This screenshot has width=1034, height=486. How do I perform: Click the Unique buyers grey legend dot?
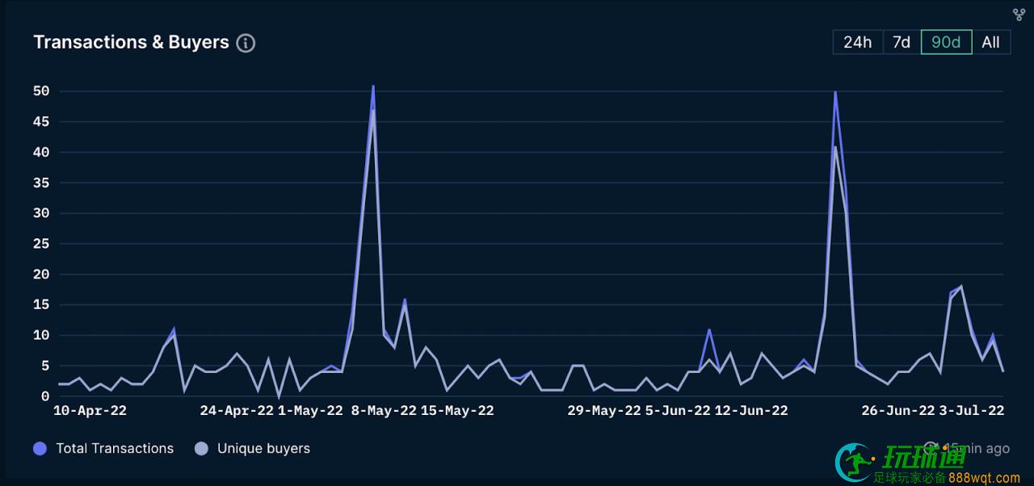pos(202,448)
